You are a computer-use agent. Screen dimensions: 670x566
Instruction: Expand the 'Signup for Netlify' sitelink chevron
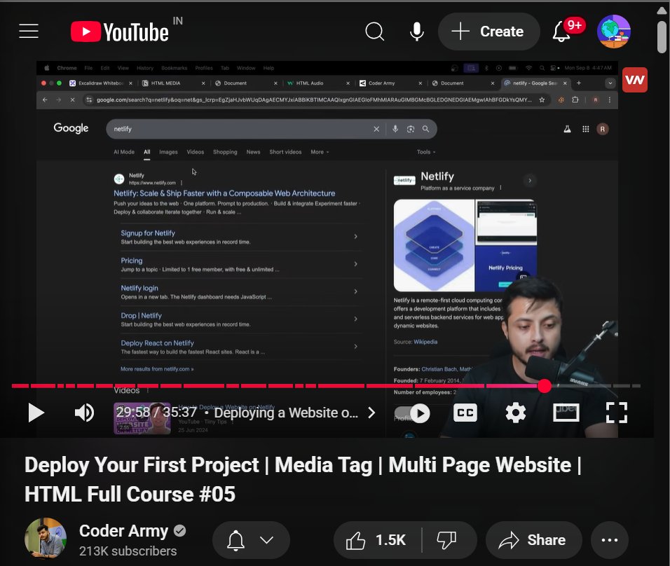pos(355,236)
